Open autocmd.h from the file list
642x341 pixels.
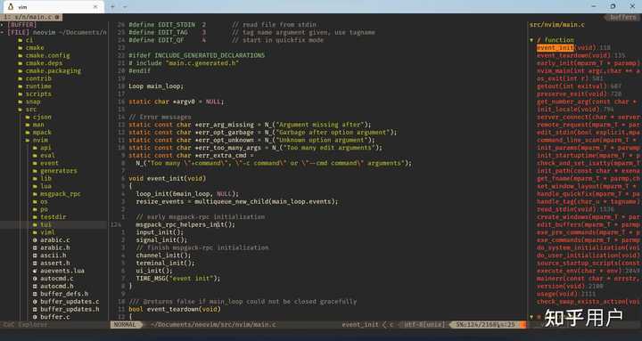[57, 286]
